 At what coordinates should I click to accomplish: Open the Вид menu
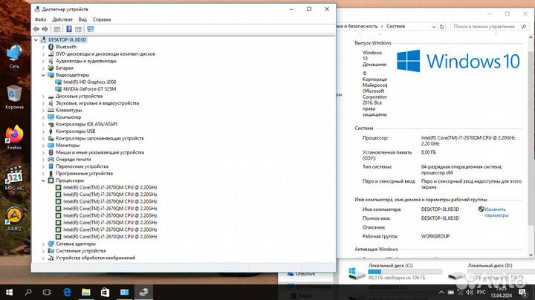click(82, 19)
